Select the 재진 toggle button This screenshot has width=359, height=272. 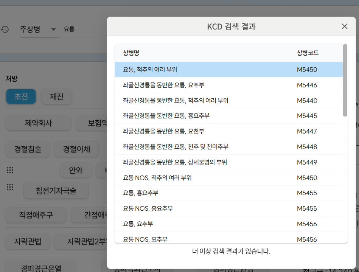tap(56, 96)
